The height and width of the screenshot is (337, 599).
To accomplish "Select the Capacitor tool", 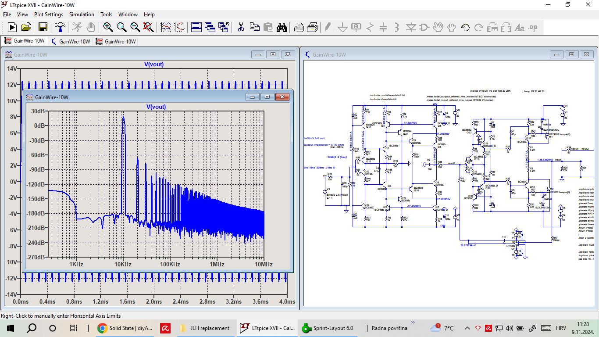I will point(383,27).
